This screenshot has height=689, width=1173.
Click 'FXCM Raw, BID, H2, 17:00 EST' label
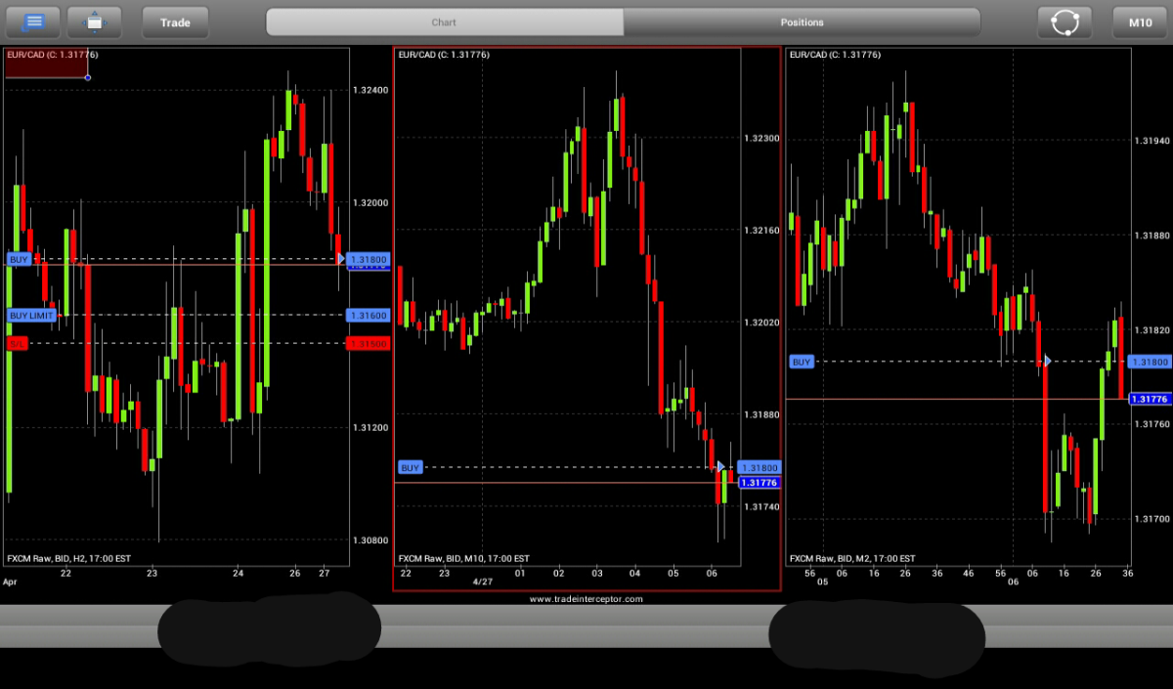click(68, 558)
